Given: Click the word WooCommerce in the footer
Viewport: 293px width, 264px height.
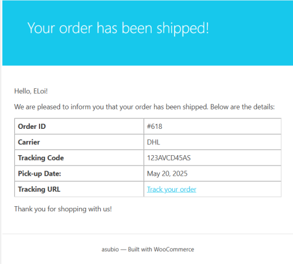Looking at the screenshot, I should (x=174, y=249).
